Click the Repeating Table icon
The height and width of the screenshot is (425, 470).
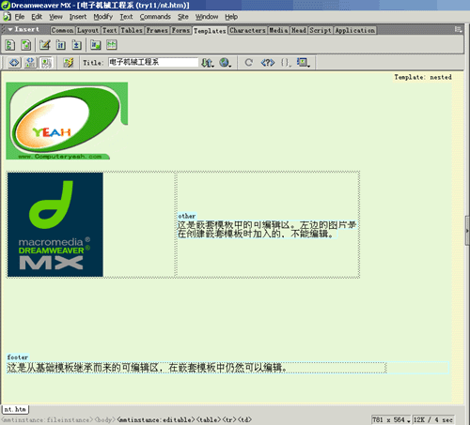(x=112, y=45)
